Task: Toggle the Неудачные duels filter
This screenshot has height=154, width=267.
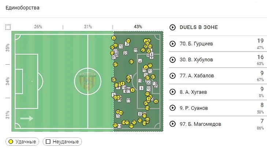Action: coord(62,142)
